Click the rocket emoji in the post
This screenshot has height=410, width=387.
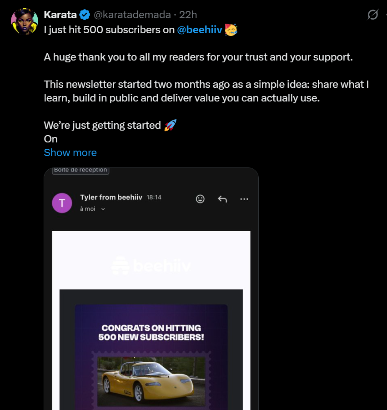pos(171,125)
